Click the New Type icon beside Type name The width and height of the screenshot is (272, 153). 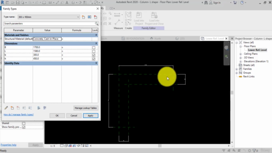83,17
